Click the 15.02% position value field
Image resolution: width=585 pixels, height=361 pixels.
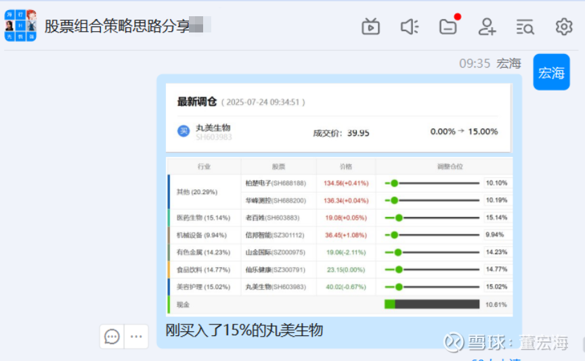pos(497,287)
